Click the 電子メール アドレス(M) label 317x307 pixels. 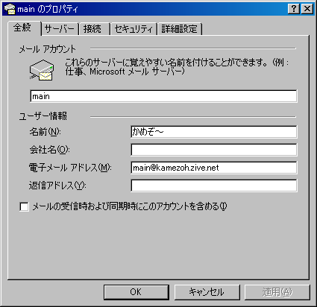(70, 168)
